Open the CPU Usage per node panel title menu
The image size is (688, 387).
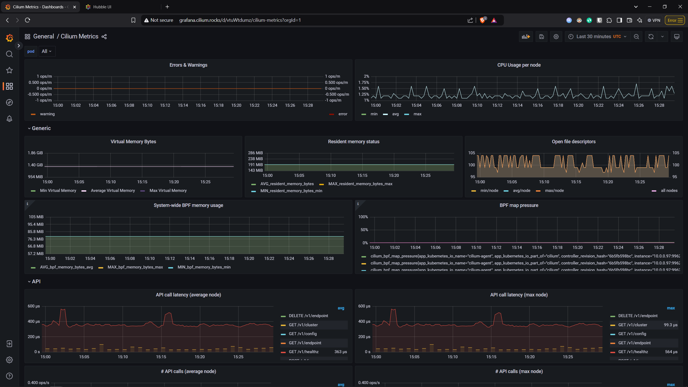click(x=519, y=65)
